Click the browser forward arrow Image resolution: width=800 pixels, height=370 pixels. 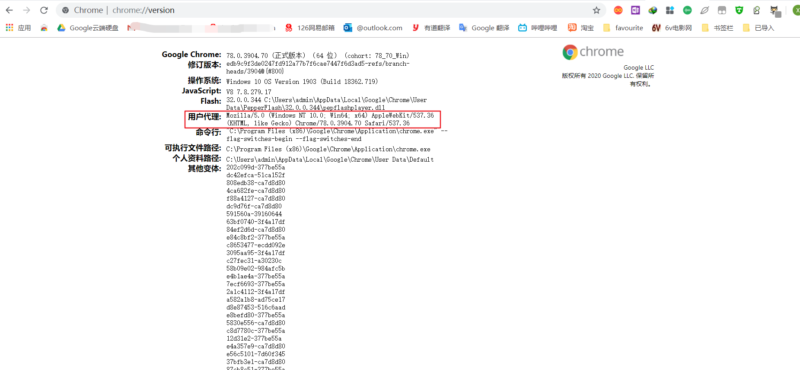point(27,10)
